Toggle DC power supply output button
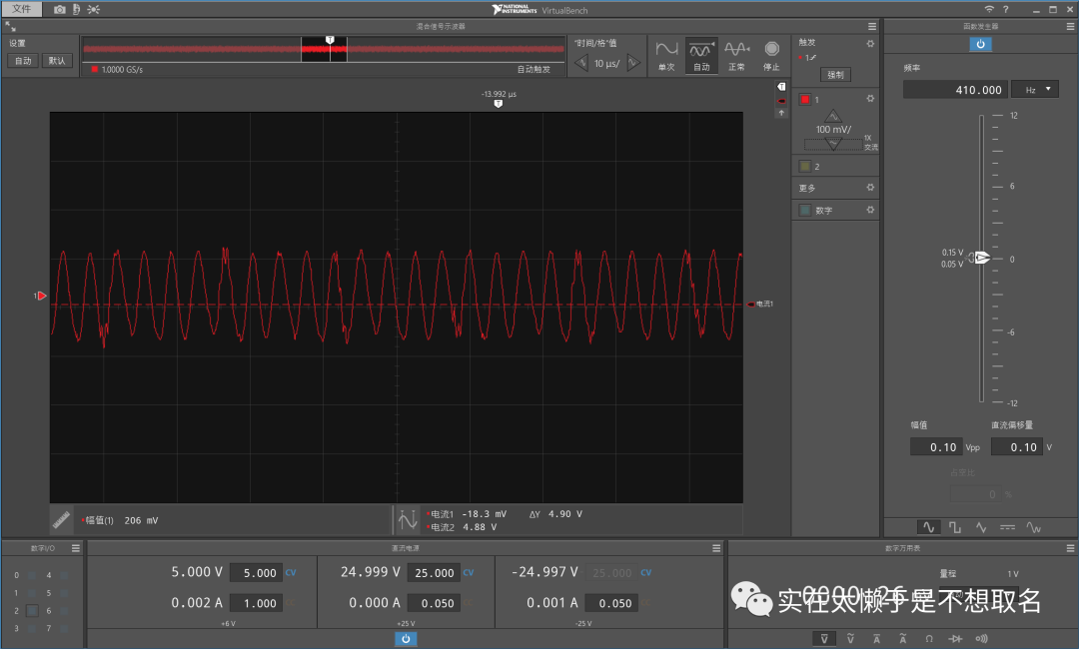The width and height of the screenshot is (1079, 649). coord(406,638)
